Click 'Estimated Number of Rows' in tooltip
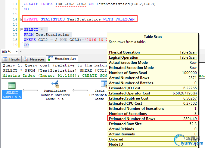Viewport: 205px width, 148px height. (x=153, y=119)
